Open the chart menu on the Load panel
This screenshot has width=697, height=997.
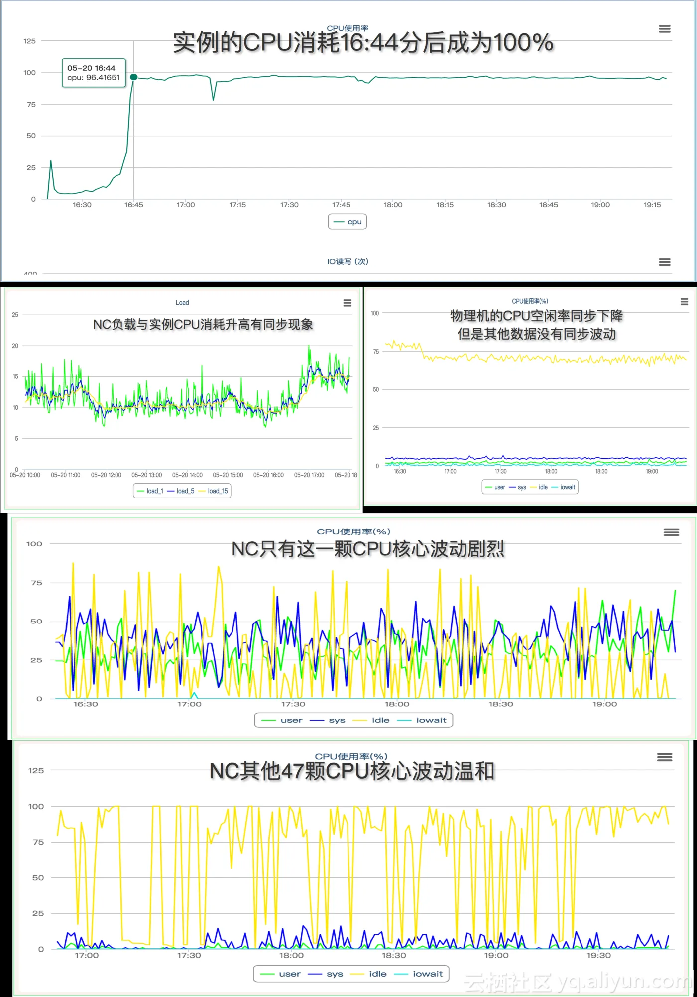[x=348, y=303]
